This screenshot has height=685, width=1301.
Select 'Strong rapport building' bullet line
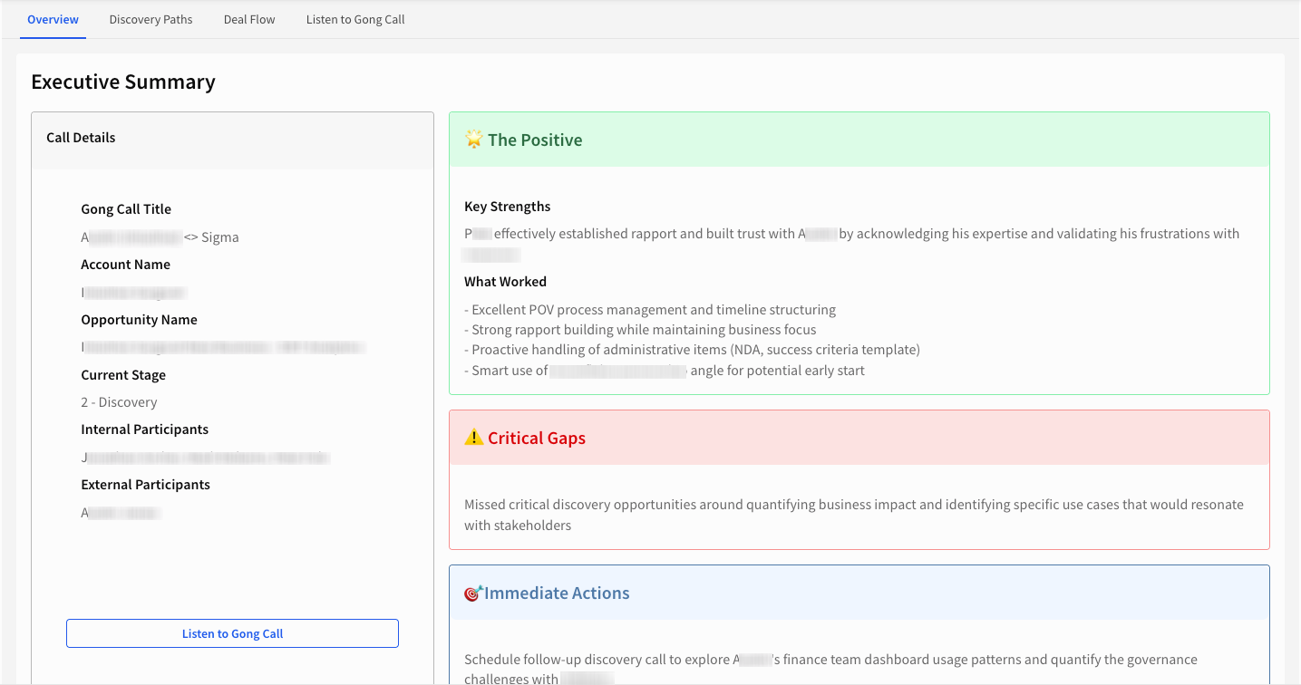click(x=640, y=330)
